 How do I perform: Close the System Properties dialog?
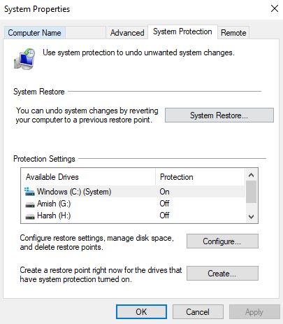tap(275, 9)
